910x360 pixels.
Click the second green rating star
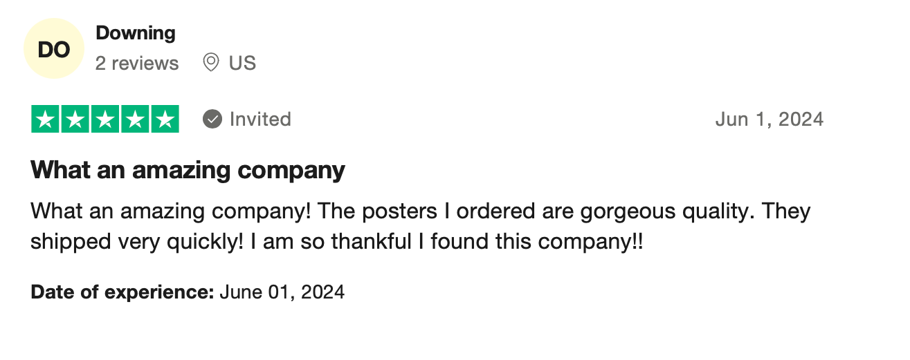(x=75, y=120)
